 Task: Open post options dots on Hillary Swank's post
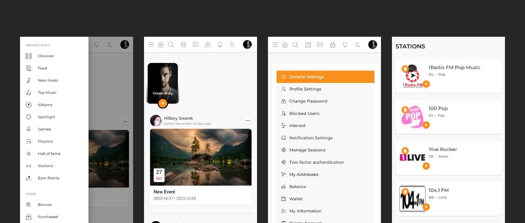(248, 121)
